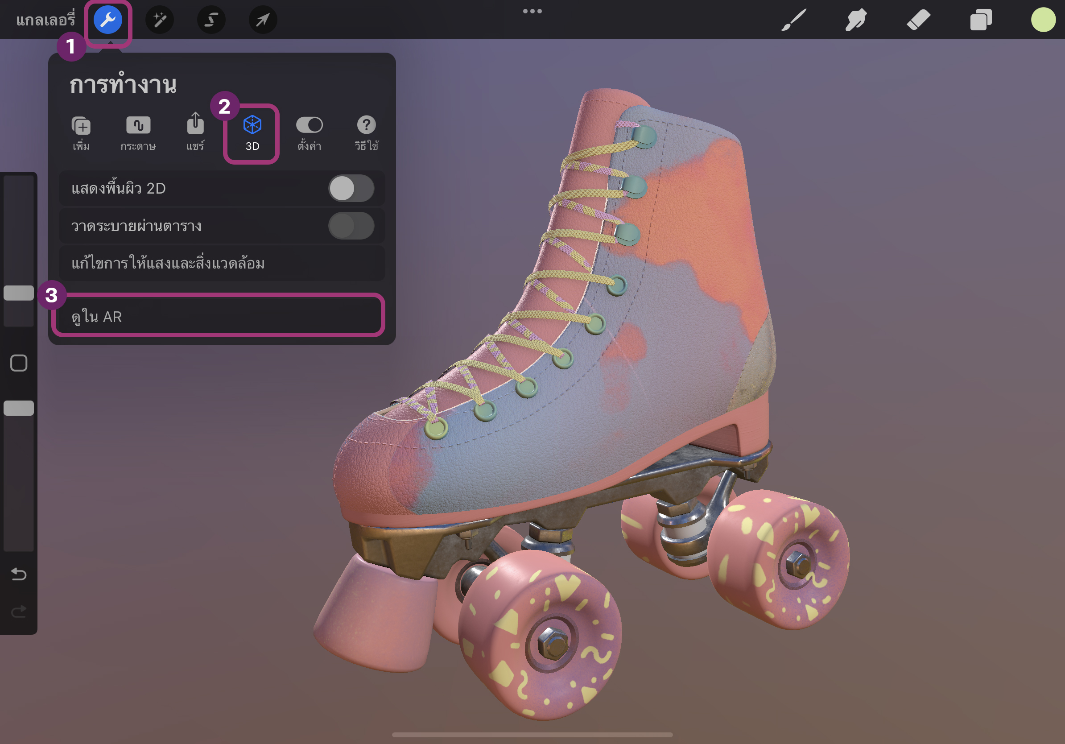The image size is (1065, 744).
Task: Open the active color picker circle
Action: (x=1043, y=20)
